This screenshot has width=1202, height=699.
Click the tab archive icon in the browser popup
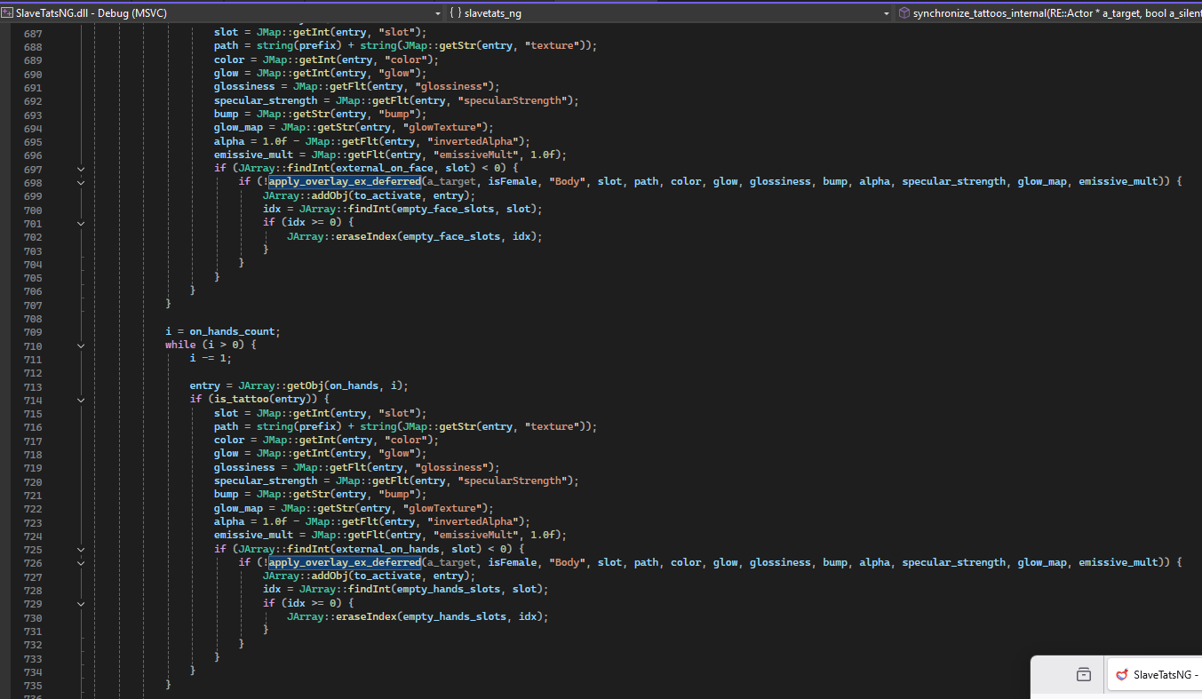(1083, 675)
